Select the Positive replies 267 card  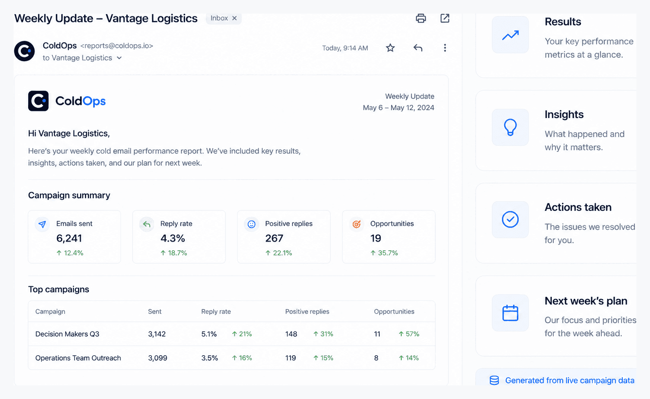tap(284, 237)
